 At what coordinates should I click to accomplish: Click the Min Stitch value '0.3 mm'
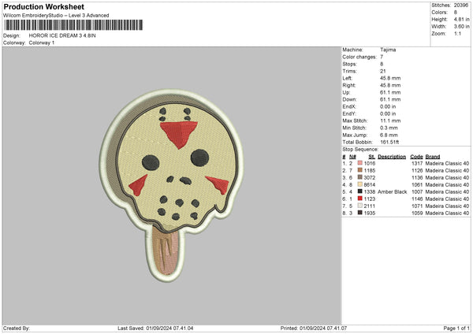click(389, 128)
